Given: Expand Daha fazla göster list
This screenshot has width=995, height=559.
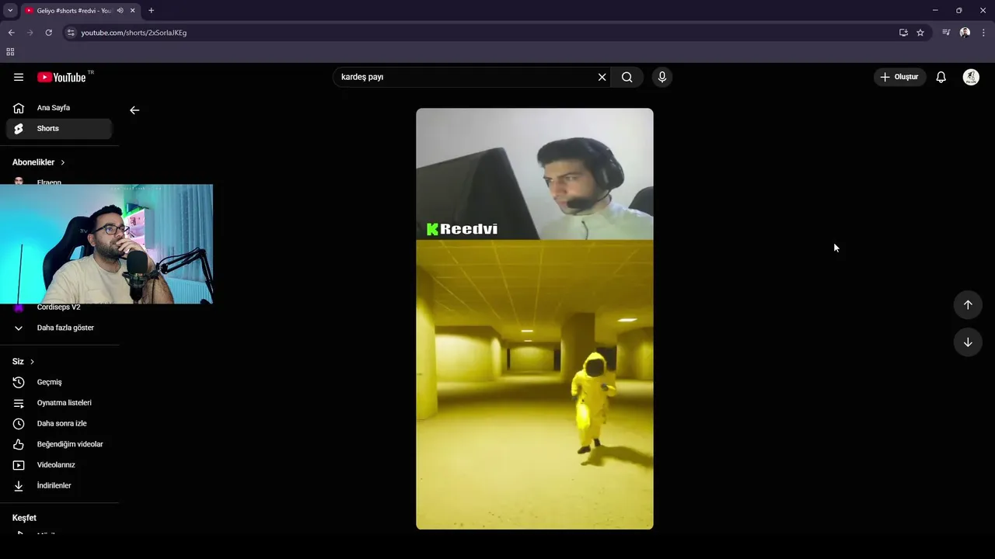Looking at the screenshot, I should pos(59,328).
